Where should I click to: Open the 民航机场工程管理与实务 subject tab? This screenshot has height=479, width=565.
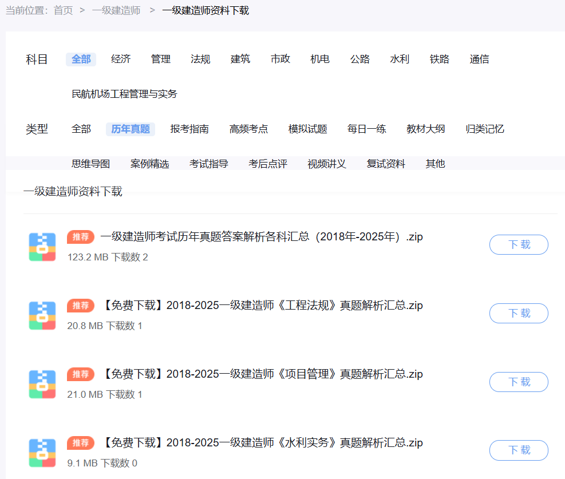(x=124, y=93)
